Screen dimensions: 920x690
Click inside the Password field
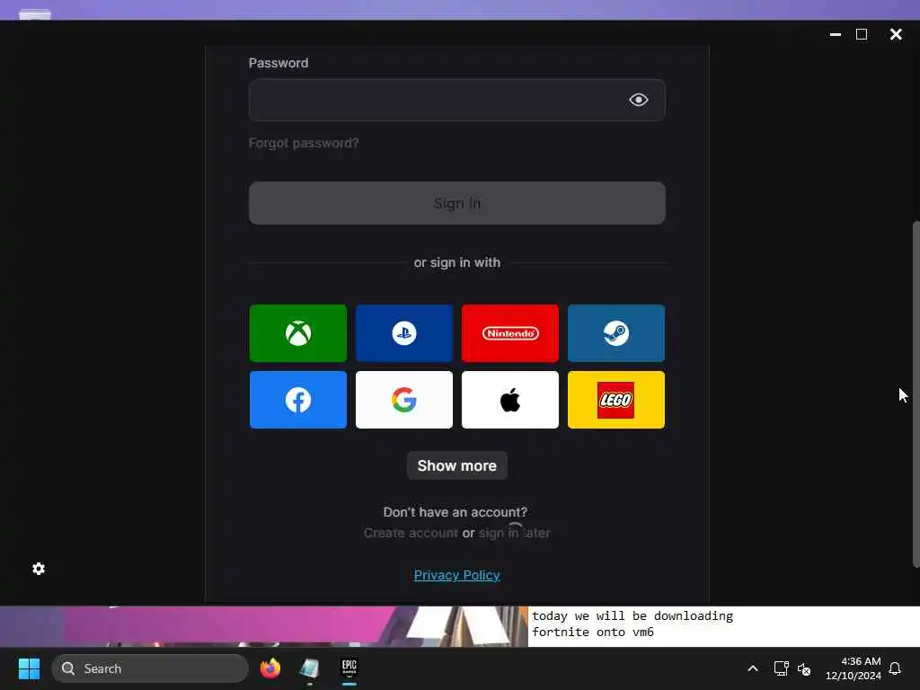click(457, 100)
